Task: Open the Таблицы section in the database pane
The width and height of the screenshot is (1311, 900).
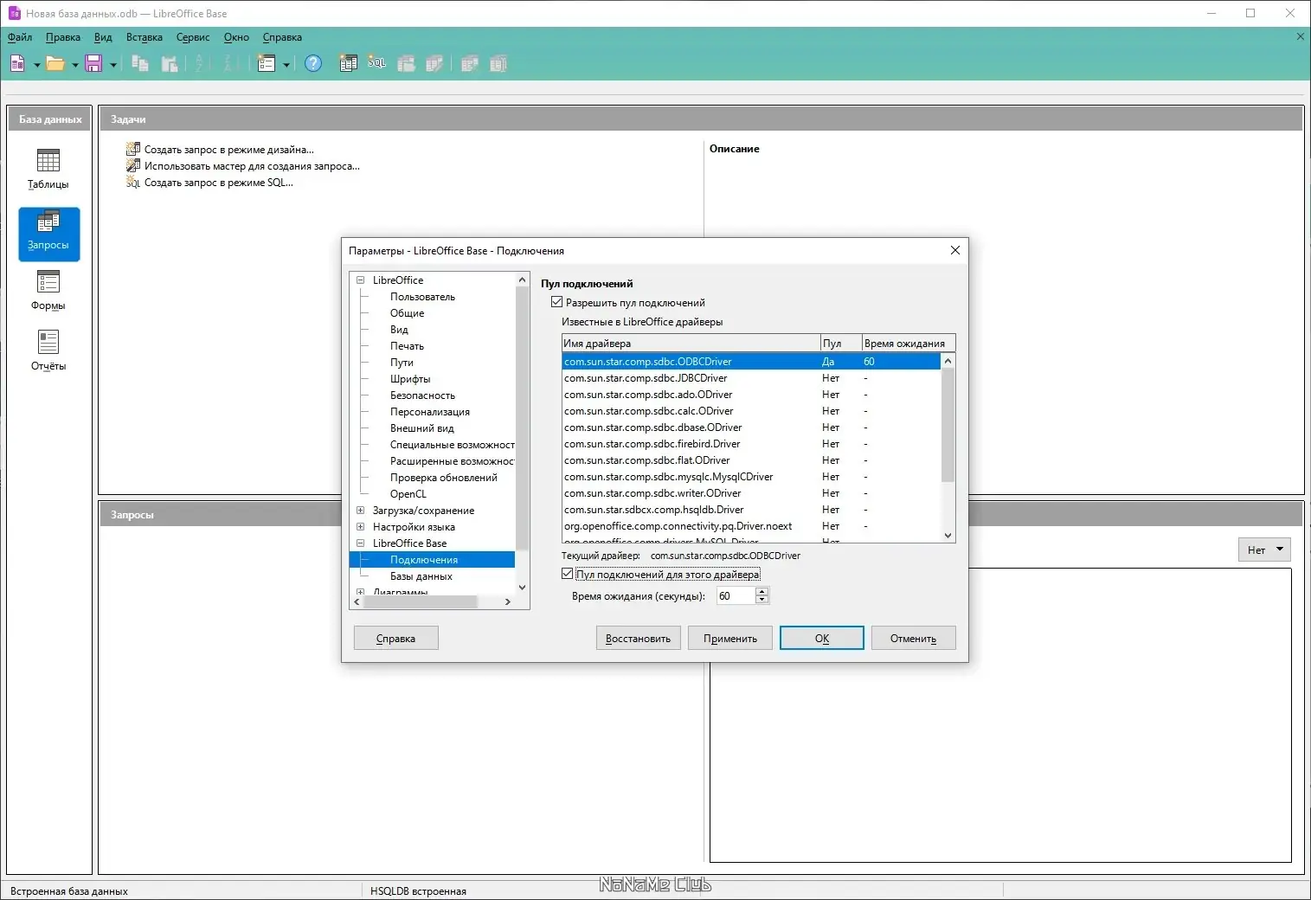Action: (x=48, y=169)
